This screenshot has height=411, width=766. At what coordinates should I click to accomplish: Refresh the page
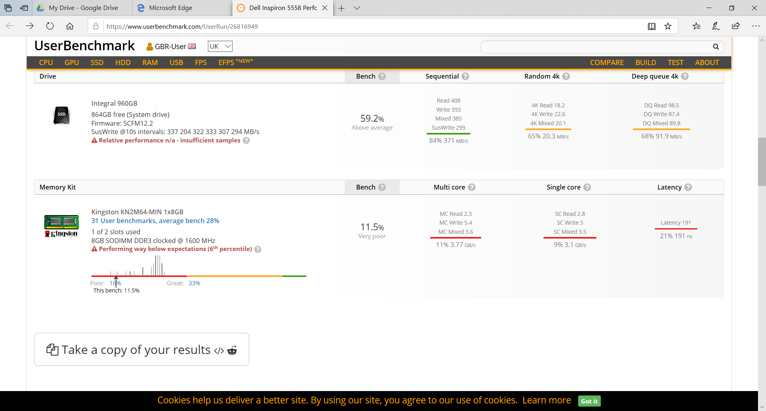50,26
